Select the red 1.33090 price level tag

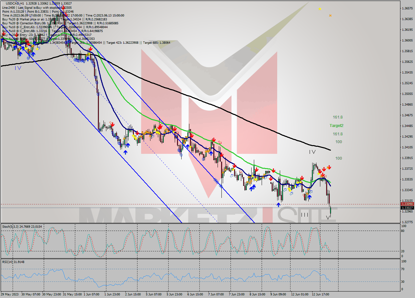tap(407, 204)
